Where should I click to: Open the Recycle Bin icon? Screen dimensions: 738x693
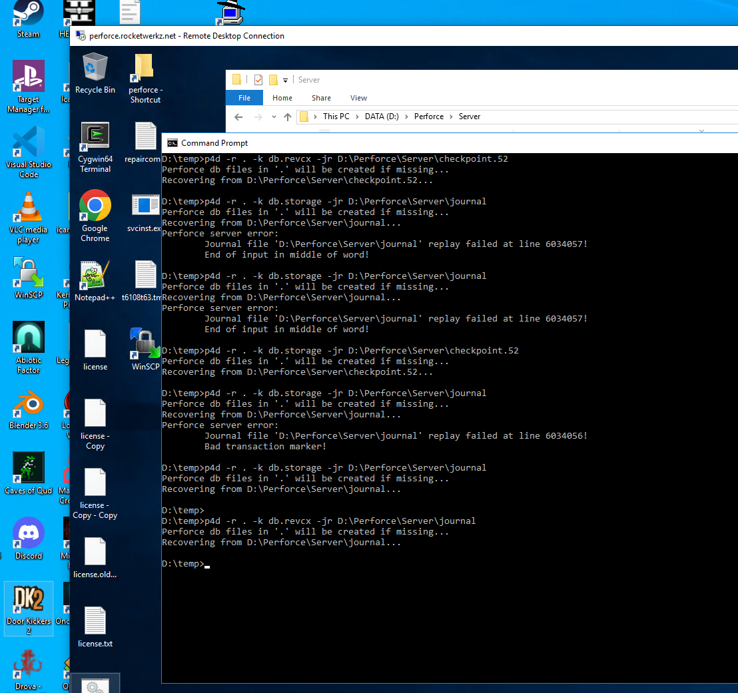click(95, 69)
